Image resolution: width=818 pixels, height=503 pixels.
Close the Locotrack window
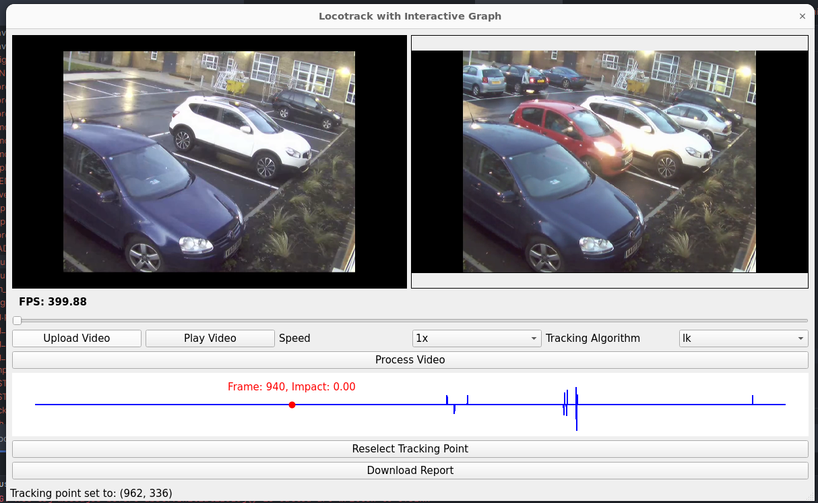point(802,16)
